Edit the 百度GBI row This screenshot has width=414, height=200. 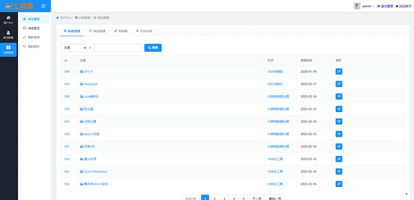pyautogui.click(x=339, y=146)
